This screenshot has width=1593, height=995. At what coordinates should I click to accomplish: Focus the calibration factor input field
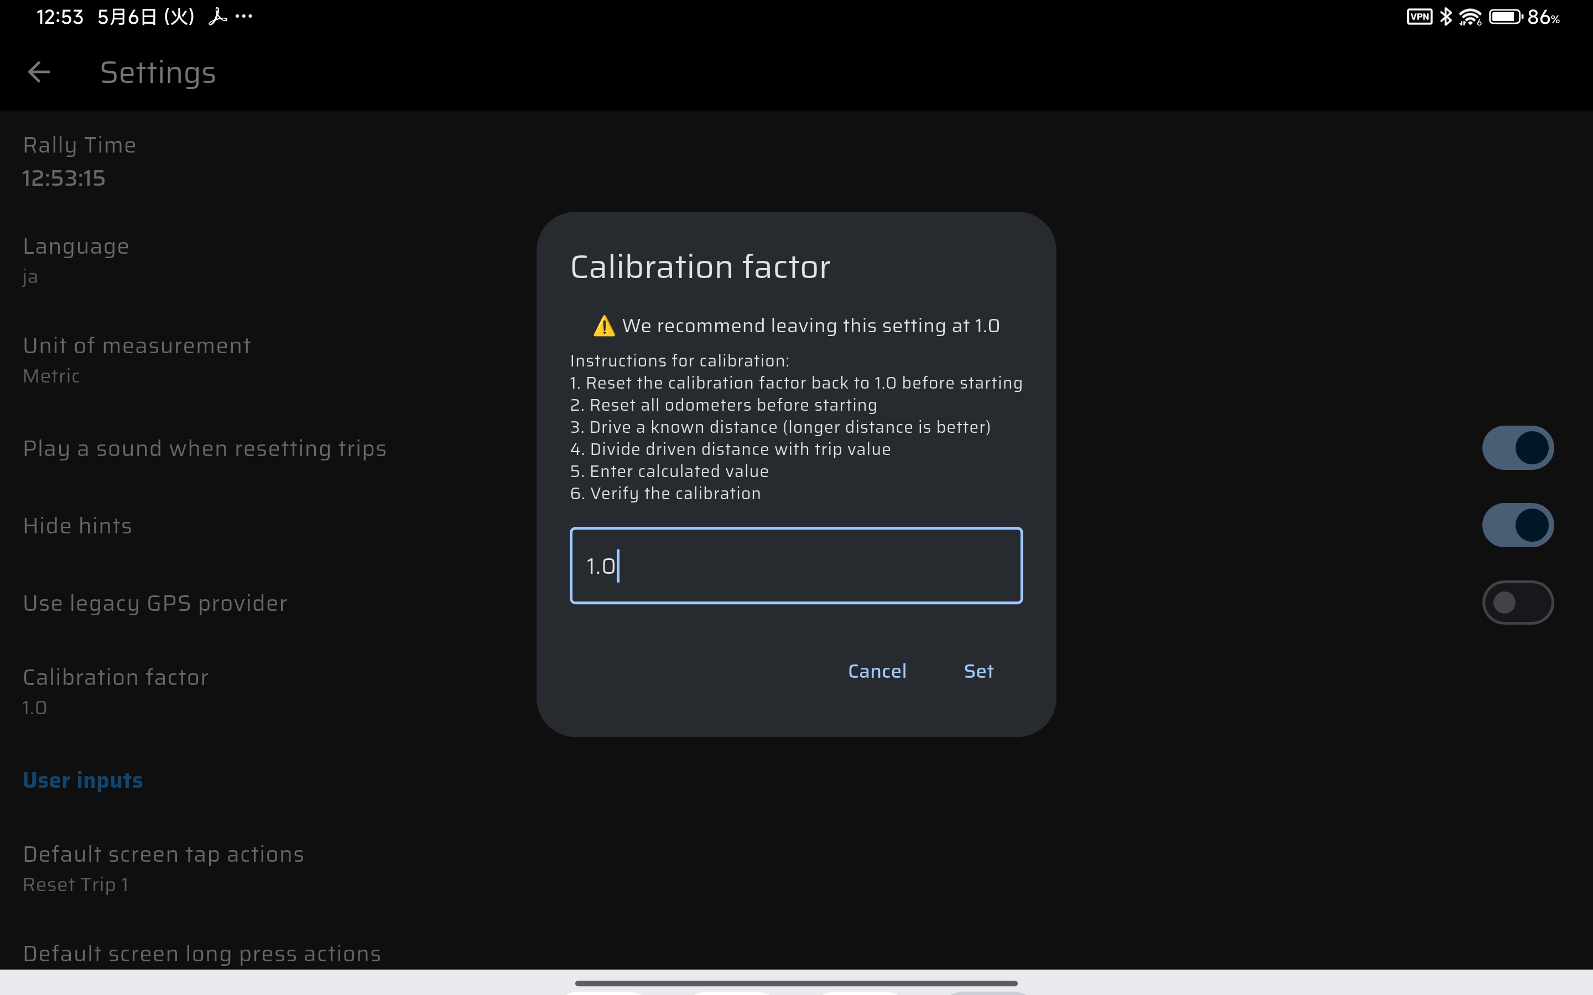(x=796, y=565)
